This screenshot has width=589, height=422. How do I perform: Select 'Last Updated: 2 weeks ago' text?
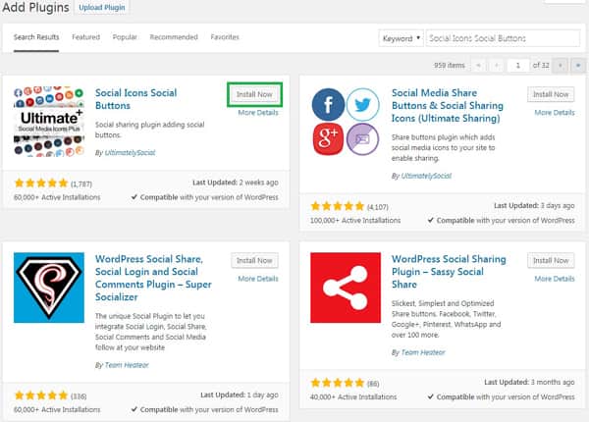236,183
